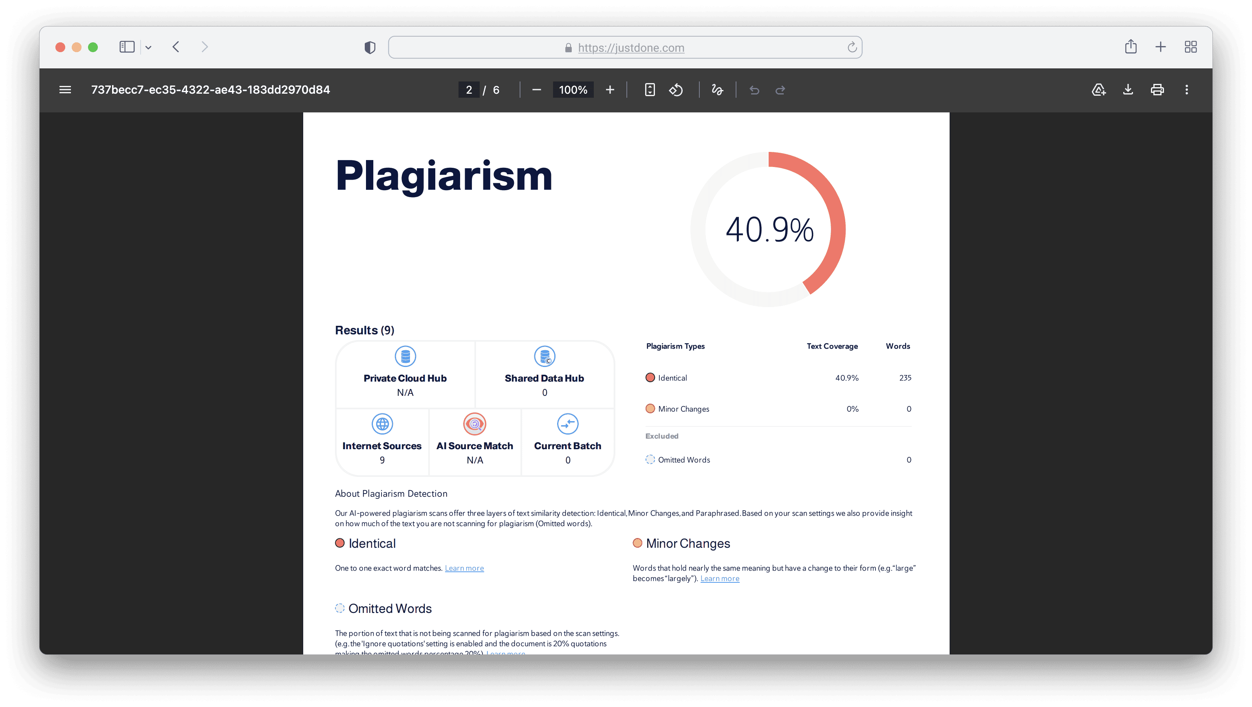1252x707 pixels.
Task: Click the Internet Sources results tile
Action: tap(382, 442)
